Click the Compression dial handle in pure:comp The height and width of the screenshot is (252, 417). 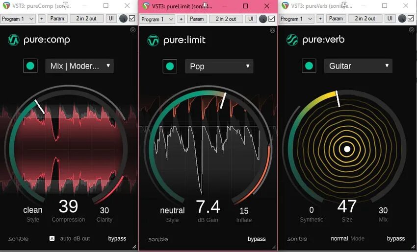tap(40, 107)
